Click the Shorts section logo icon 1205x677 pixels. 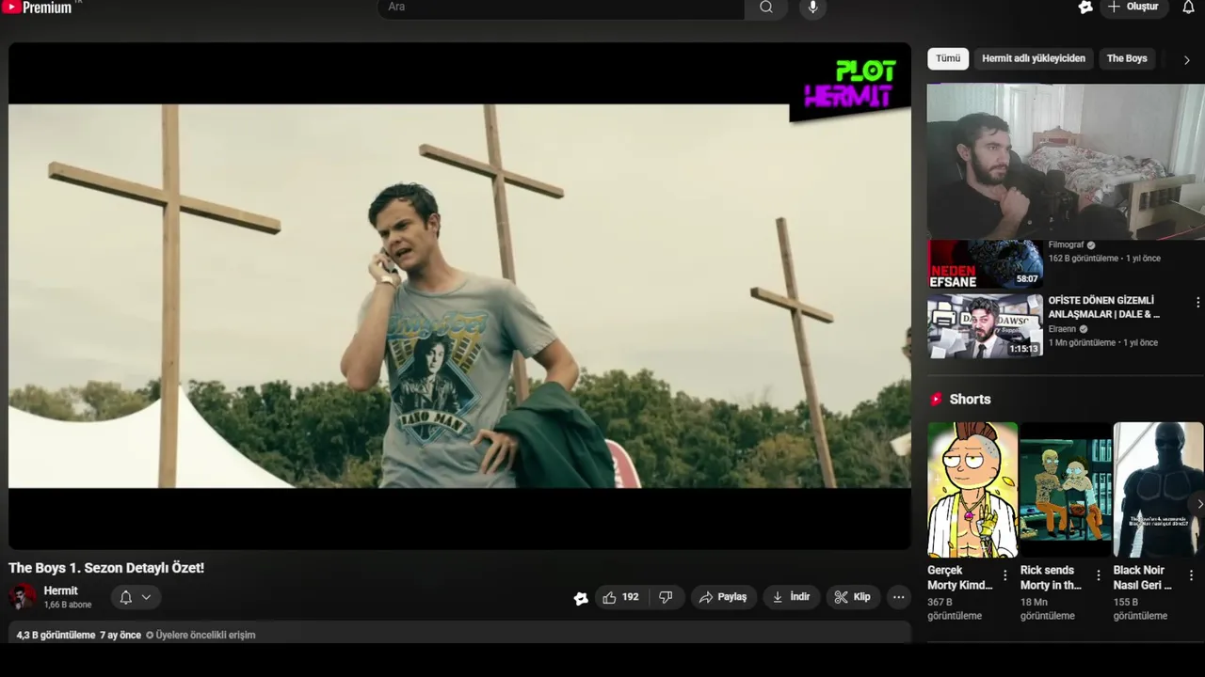click(x=936, y=400)
